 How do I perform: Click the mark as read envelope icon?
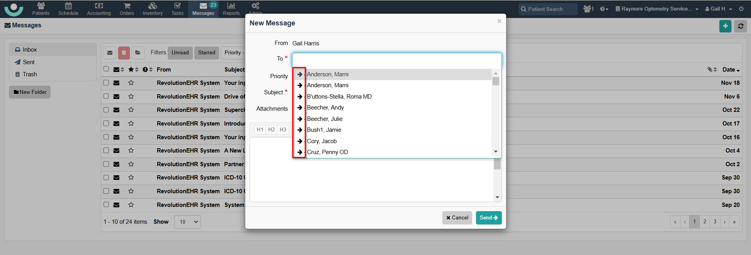tap(110, 53)
